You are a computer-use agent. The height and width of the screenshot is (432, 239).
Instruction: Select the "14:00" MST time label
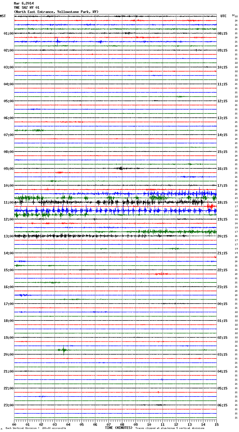point(9,253)
